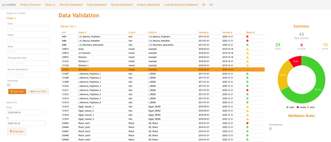
Task: Expand the Parcel list dropdown
Action: coord(69,26)
